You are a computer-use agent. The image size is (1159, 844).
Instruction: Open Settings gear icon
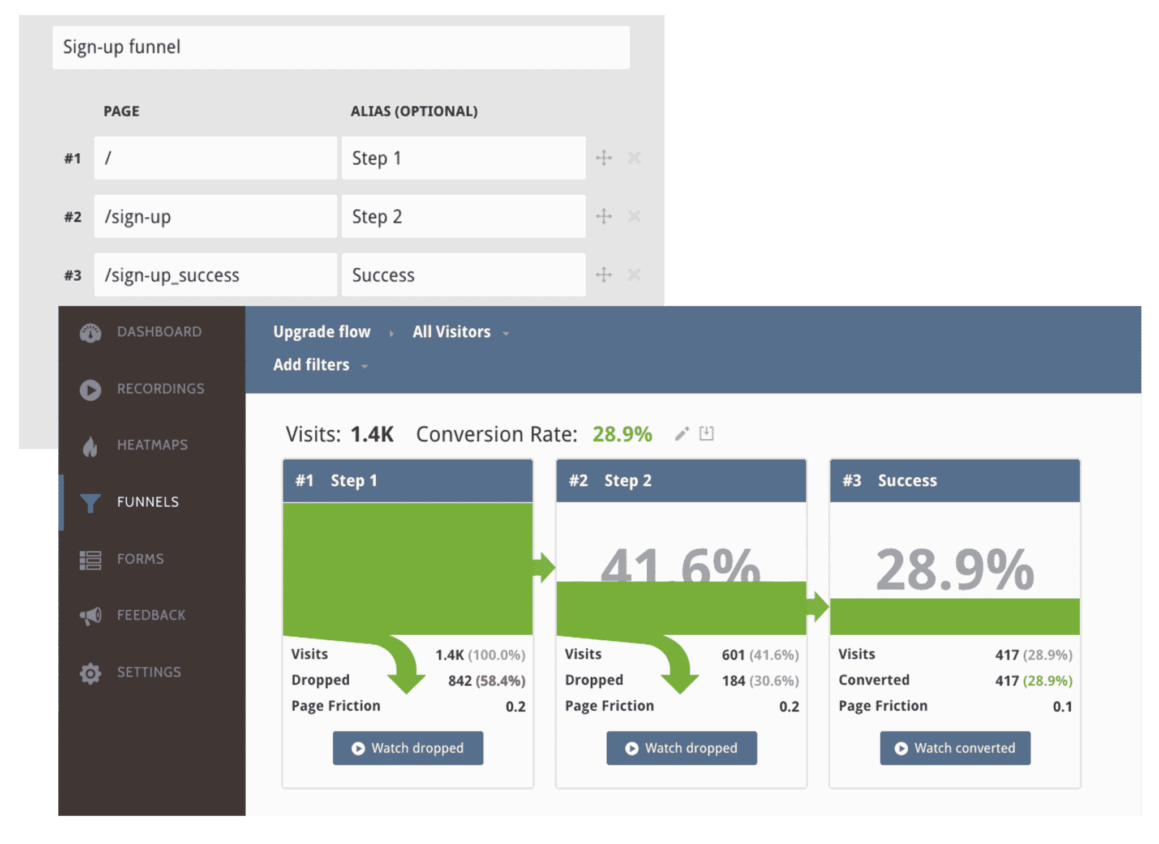90,673
